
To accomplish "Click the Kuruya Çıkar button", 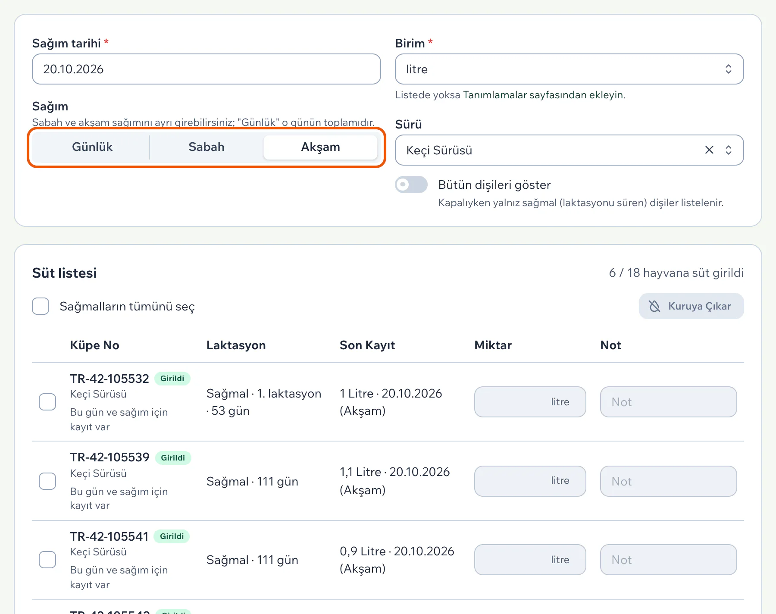I will tap(691, 306).
